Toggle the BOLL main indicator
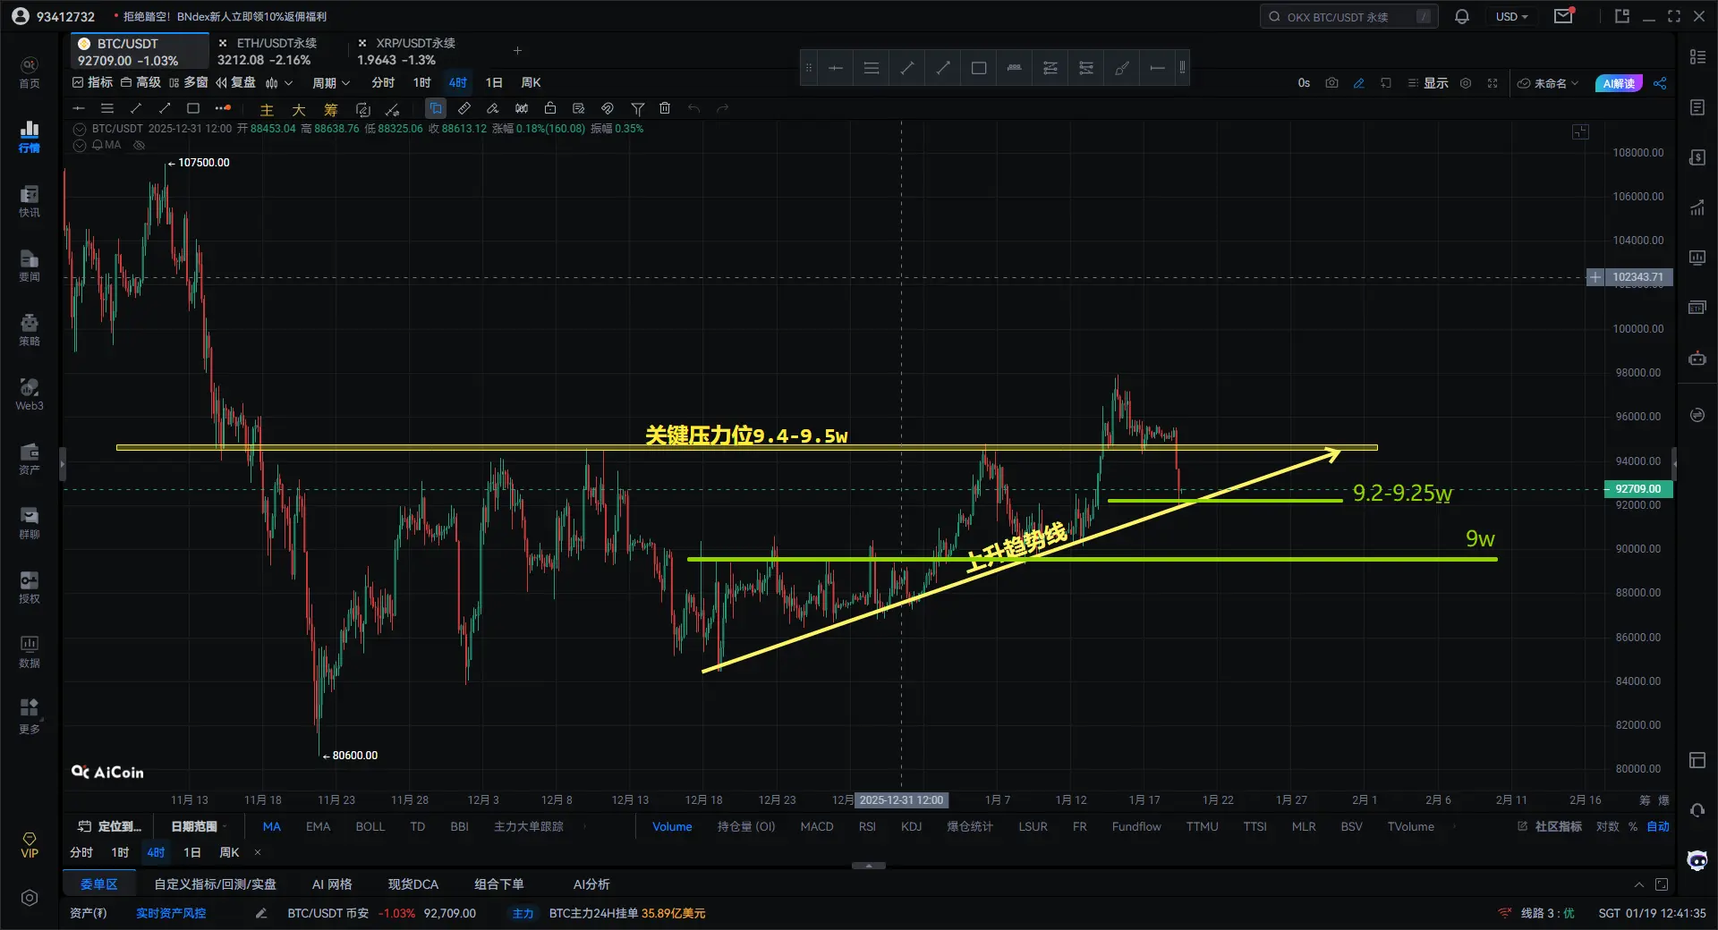 [370, 826]
